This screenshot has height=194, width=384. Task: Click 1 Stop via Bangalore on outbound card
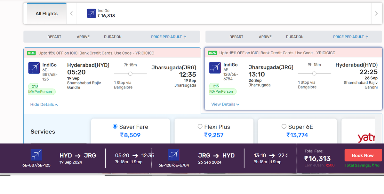(x=123, y=85)
